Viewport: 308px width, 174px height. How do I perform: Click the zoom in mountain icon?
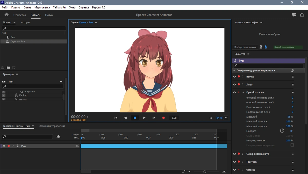[x=224, y=172]
